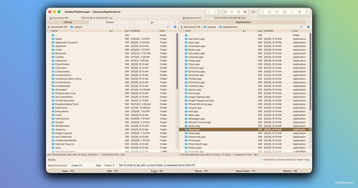Click the left panel's favorites star

point(175,27)
